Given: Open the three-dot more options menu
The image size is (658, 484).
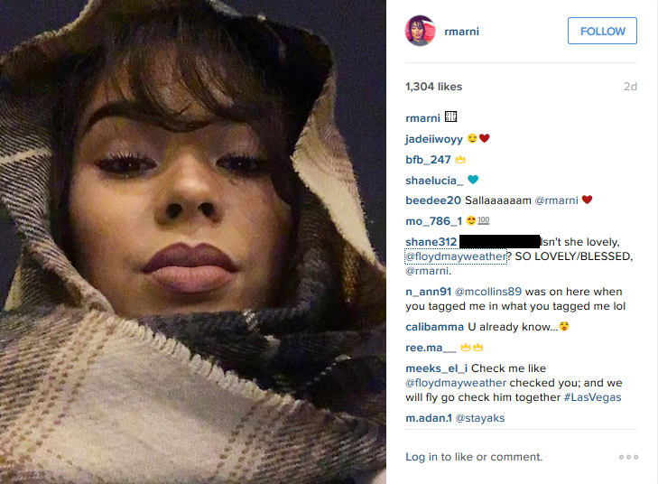Looking at the screenshot, I should click(628, 457).
